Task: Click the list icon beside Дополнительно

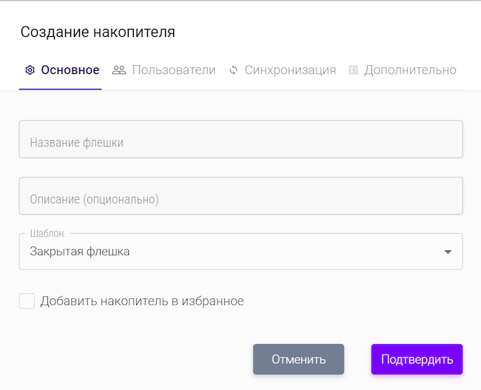Action: 354,70
